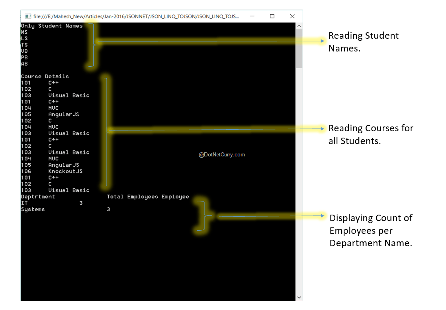The height and width of the screenshot is (310, 446).
Task: Click the 'IT' department row
Action: [x=52, y=203]
